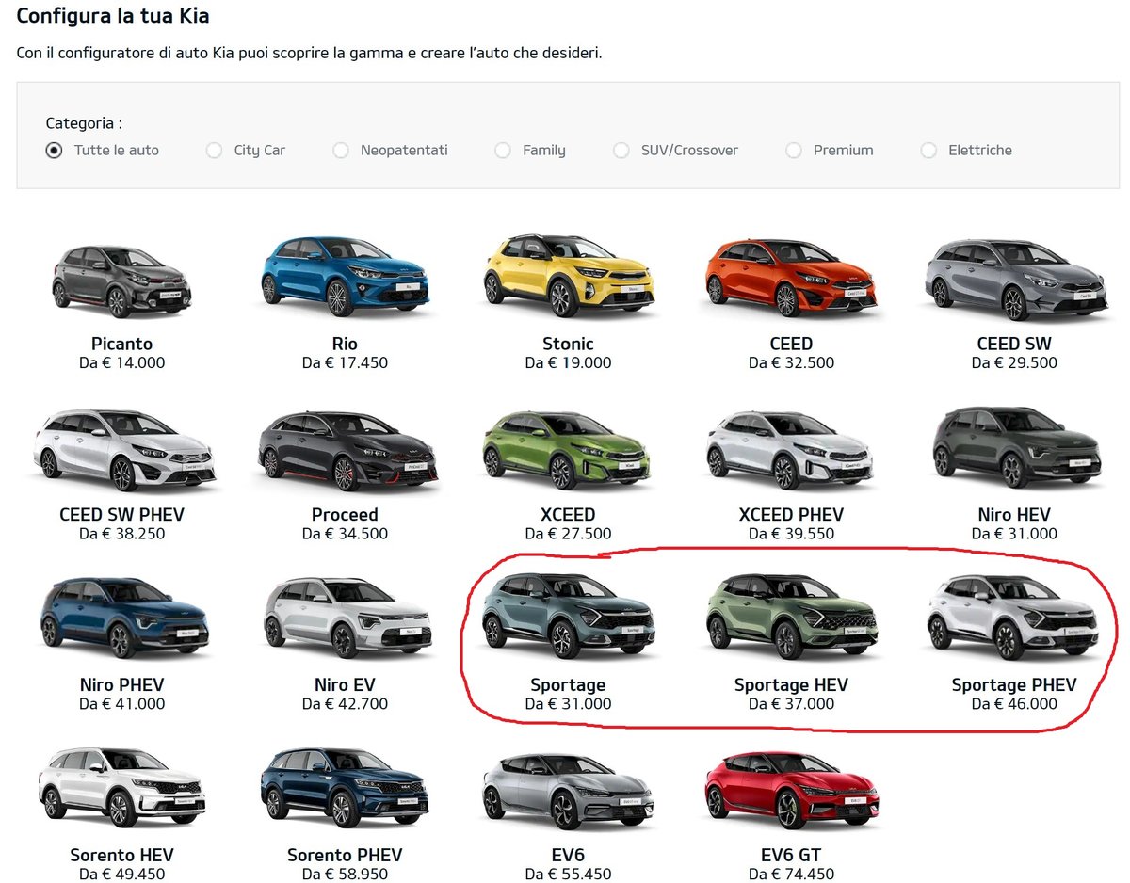This screenshot has height=883, width=1130.
Task: Click the CEED SW model name
Action: click(x=1014, y=344)
